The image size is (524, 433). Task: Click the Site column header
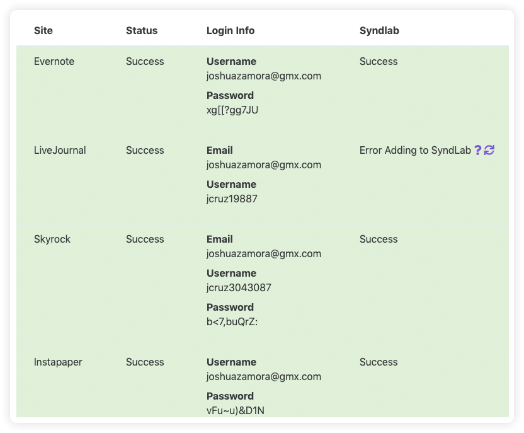[43, 30]
